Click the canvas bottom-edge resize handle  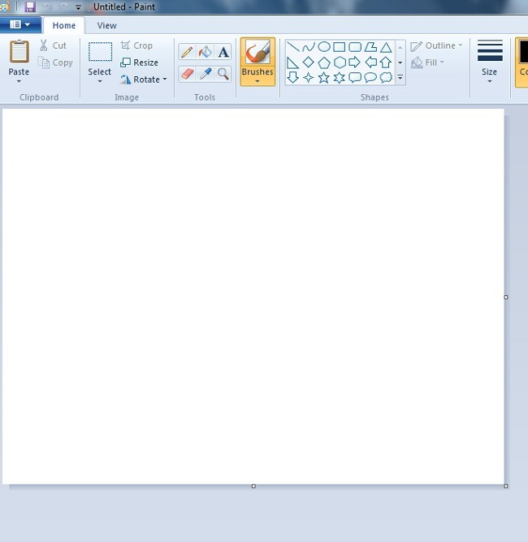click(x=253, y=486)
